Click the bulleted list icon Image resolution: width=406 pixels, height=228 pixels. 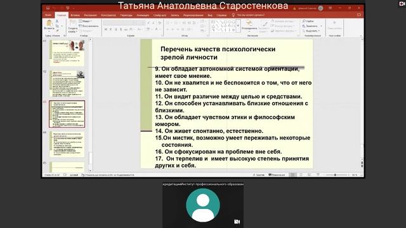coord(168,23)
